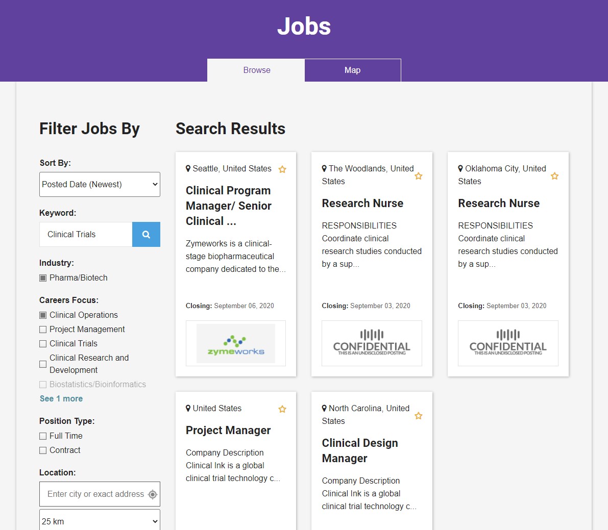Enable the Full Time position filter
The image size is (608, 530).
[43, 436]
